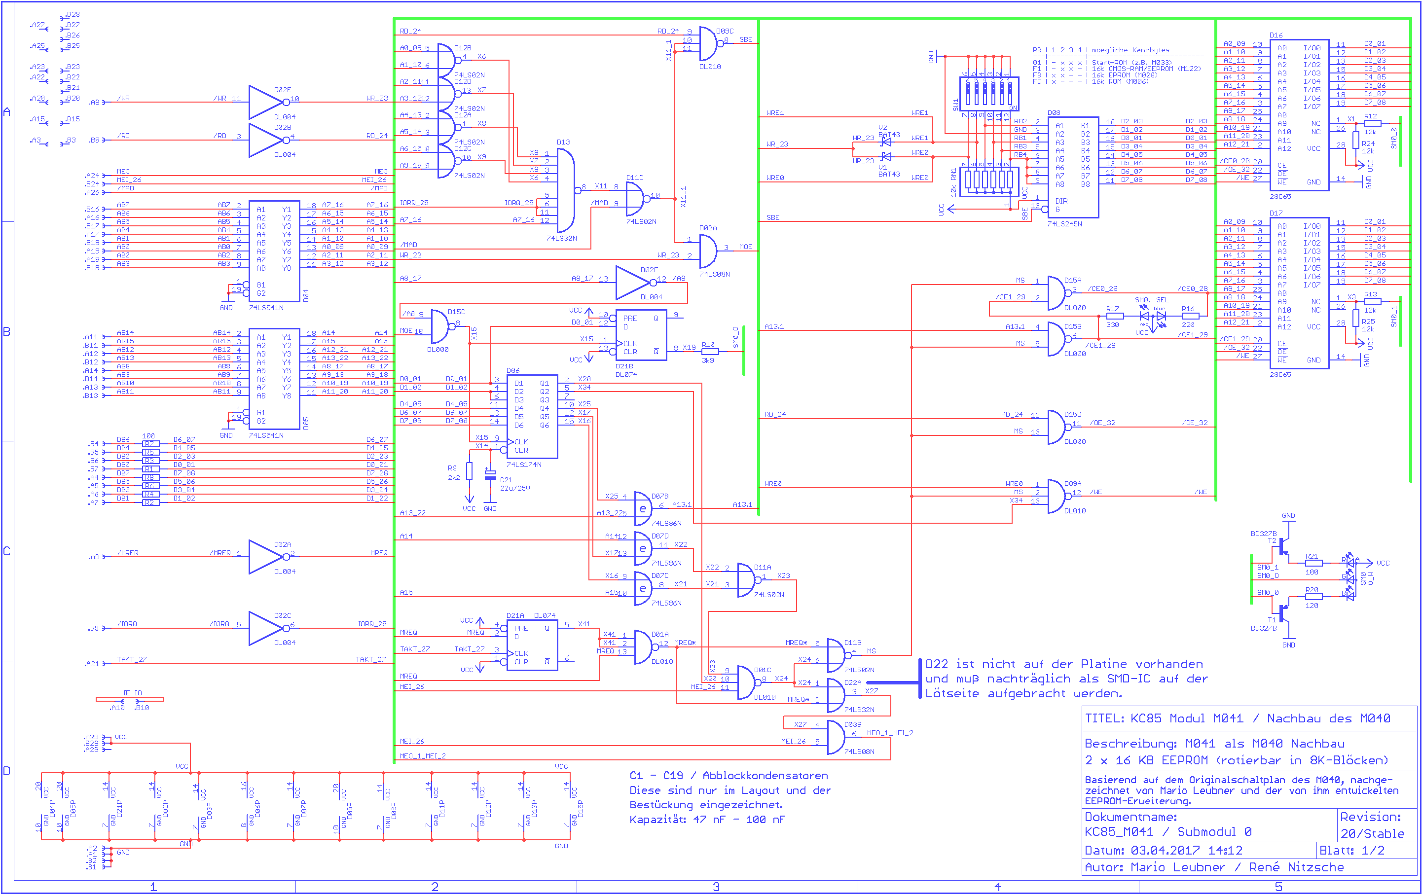
Task: Click the note 'D22 ist nicht auf der Platine vorhanden'
Action: pos(1063,664)
